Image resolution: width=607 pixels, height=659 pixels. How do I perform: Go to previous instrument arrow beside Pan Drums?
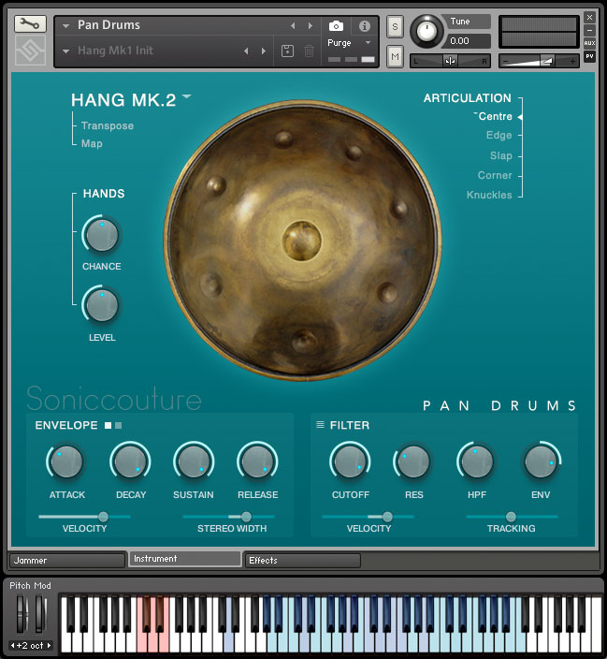(293, 26)
